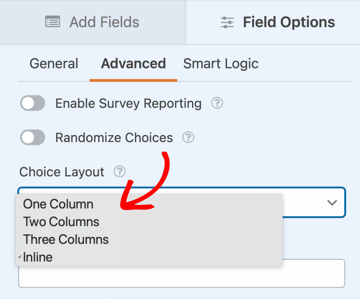Screen dimensions: 360x299
Task: Click the Field Options sliders icon
Action: (x=227, y=22)
